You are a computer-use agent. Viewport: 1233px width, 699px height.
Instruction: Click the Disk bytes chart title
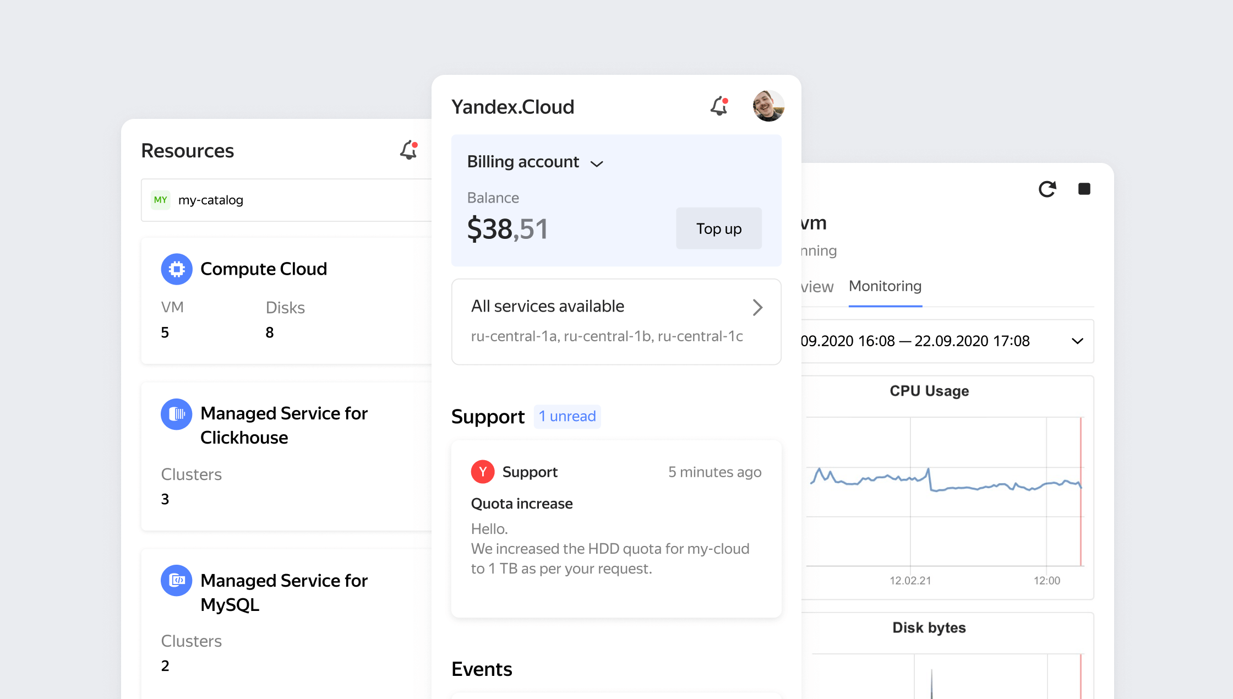929,628
